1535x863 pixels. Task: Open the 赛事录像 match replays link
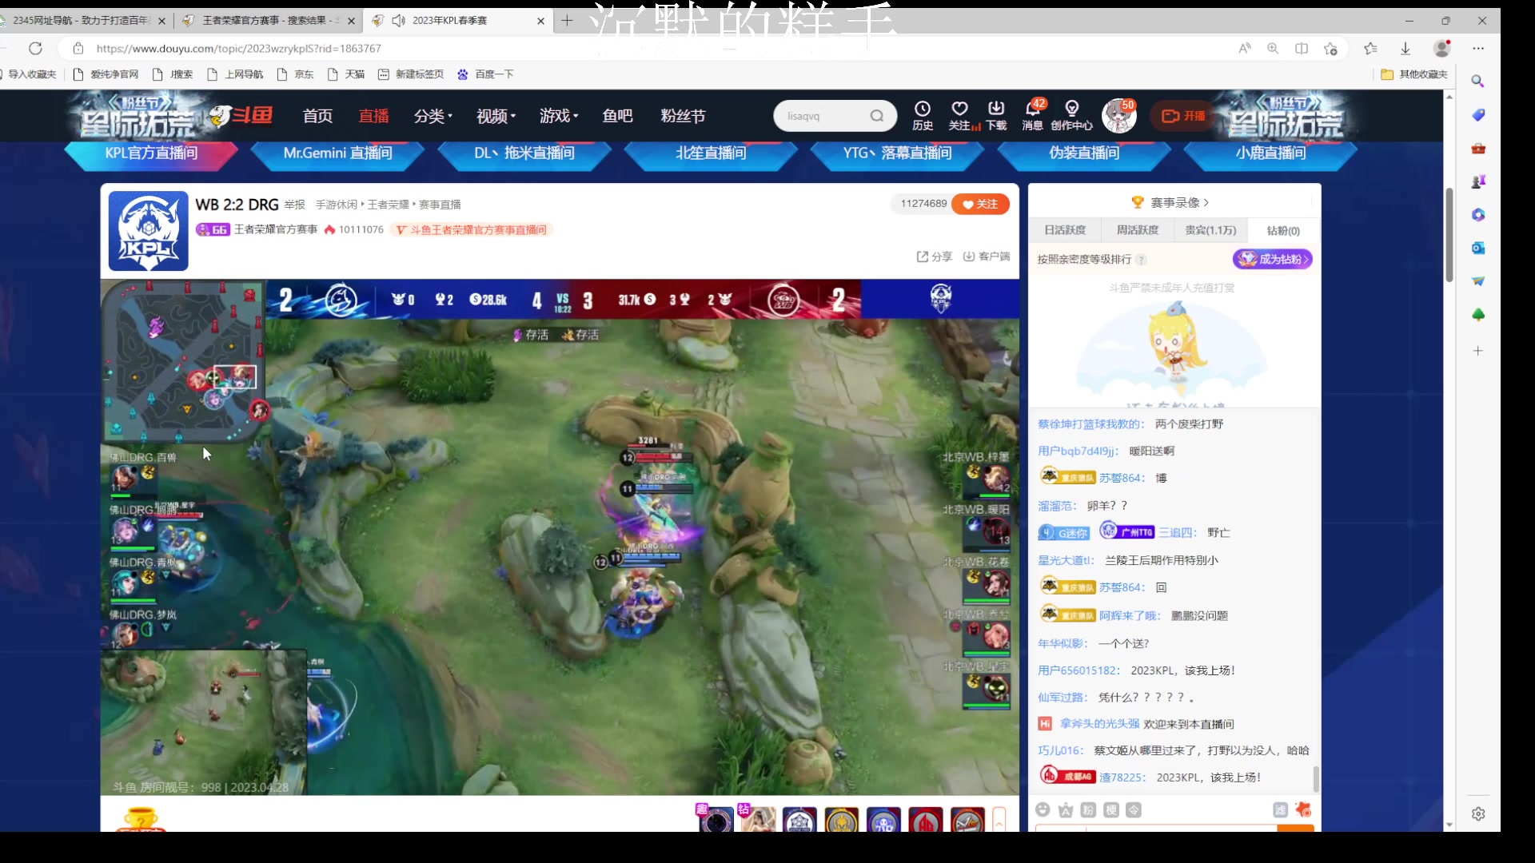coord(1174,202)
